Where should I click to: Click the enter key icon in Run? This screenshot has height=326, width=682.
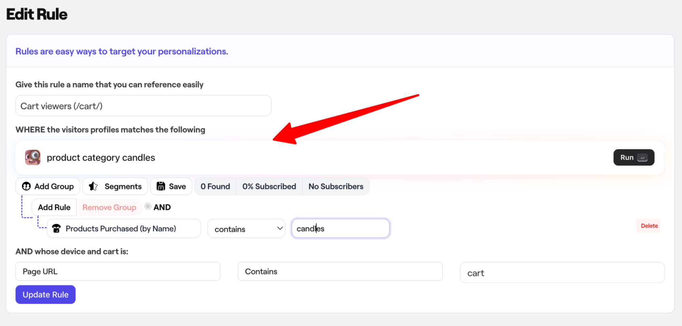tap(642, 158)
